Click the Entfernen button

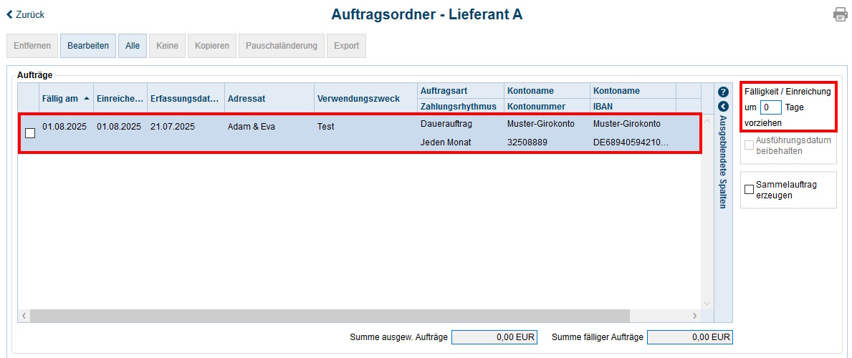click(32, 46)
